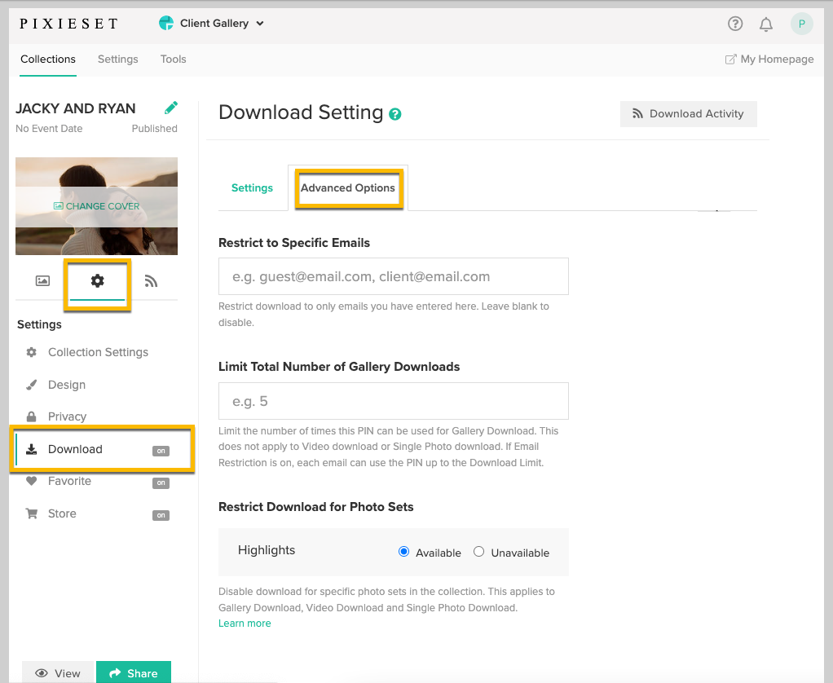Toggle the Store on badge
Screen dimensions: 833x683
click(161, 515)
